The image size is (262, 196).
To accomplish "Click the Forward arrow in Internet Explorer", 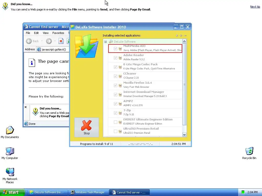I will 49,41.
